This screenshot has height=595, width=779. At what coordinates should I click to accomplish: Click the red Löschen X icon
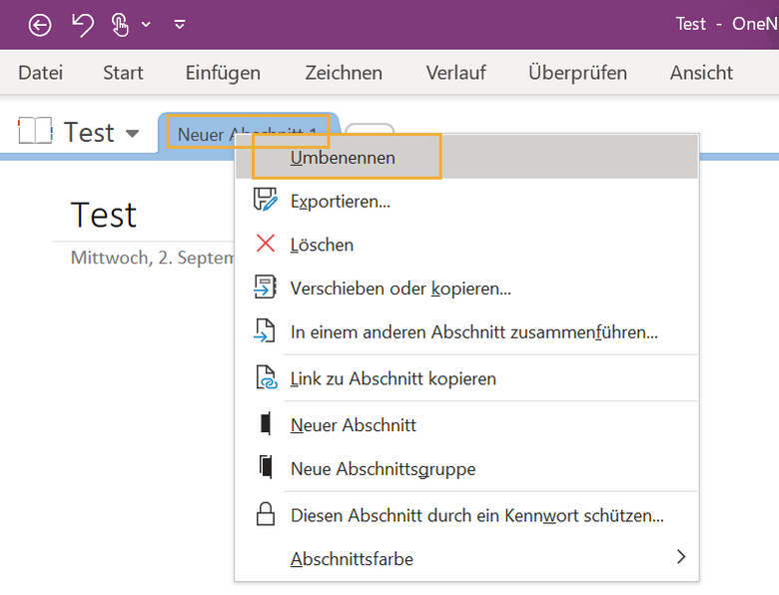click(266, 244)
